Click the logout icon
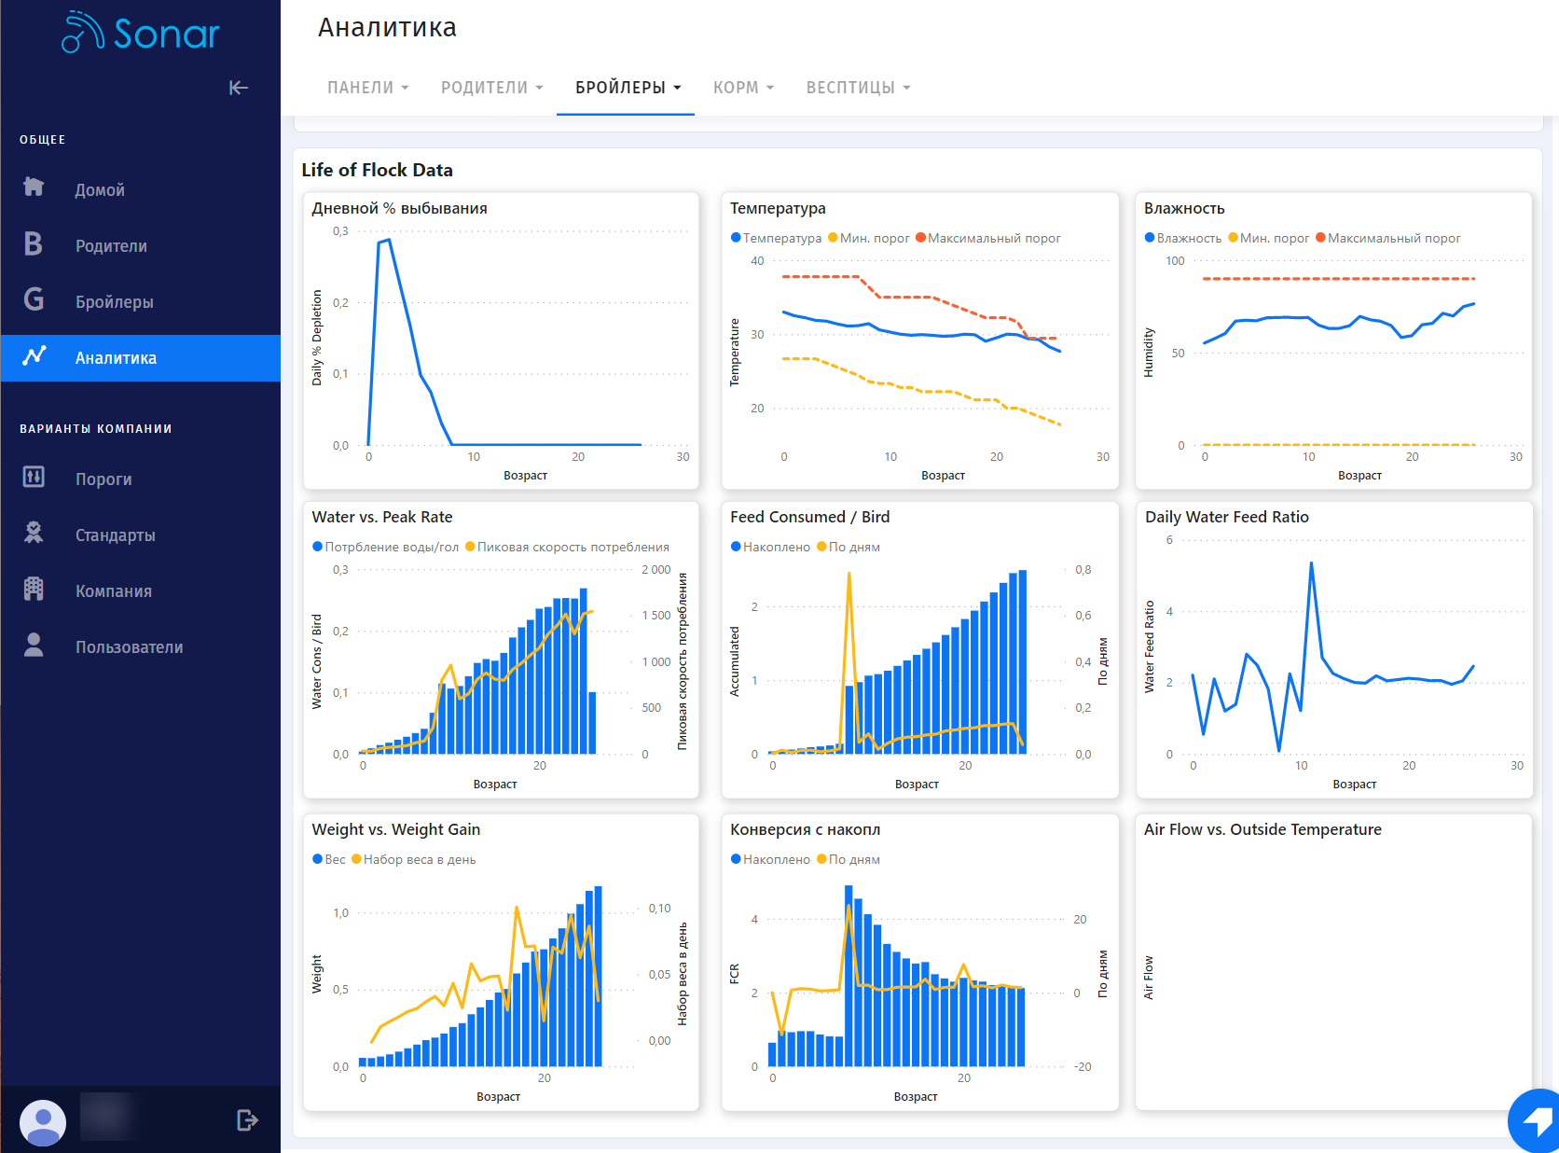The width and height of the screenshot is (1559, 1153). pos(247,1120)
